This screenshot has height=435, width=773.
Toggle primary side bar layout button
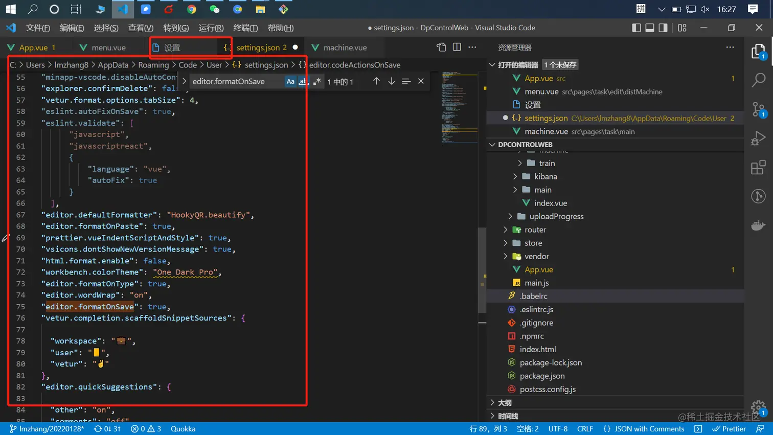point(636,28)
